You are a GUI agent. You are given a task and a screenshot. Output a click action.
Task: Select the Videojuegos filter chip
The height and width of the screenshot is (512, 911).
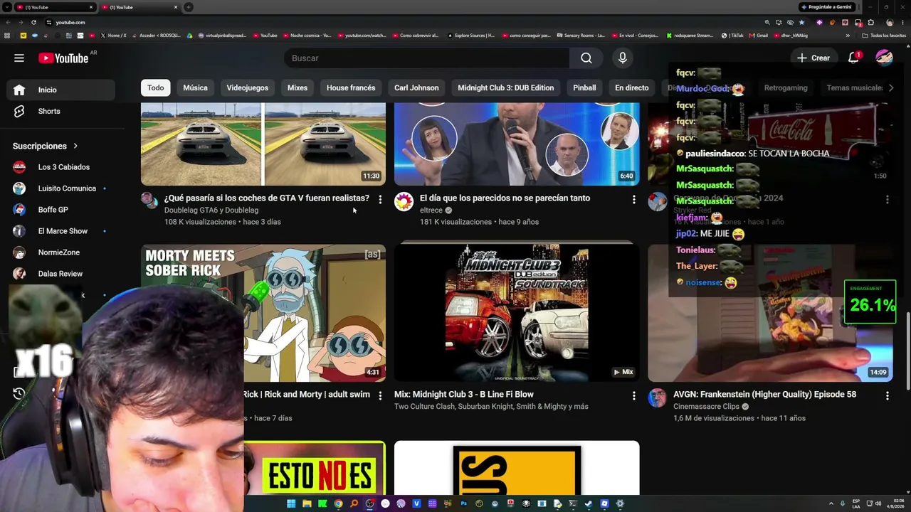tap(248, 87)
